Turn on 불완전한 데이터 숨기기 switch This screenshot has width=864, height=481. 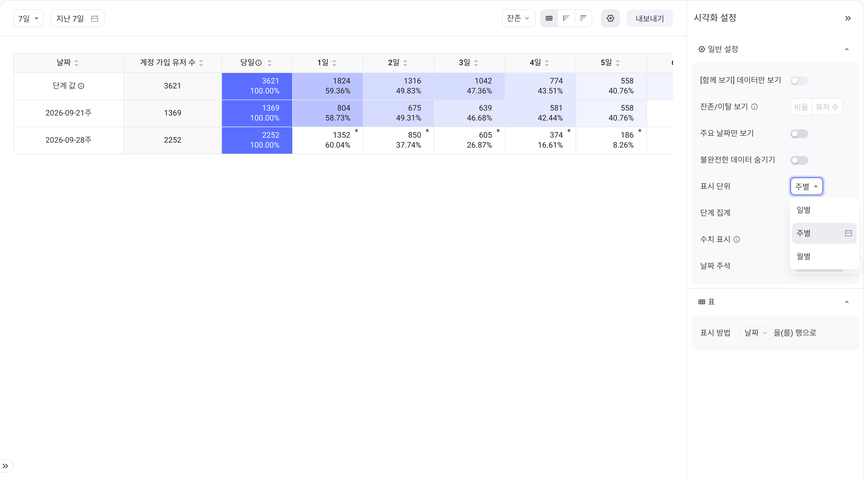click(799, 160)
